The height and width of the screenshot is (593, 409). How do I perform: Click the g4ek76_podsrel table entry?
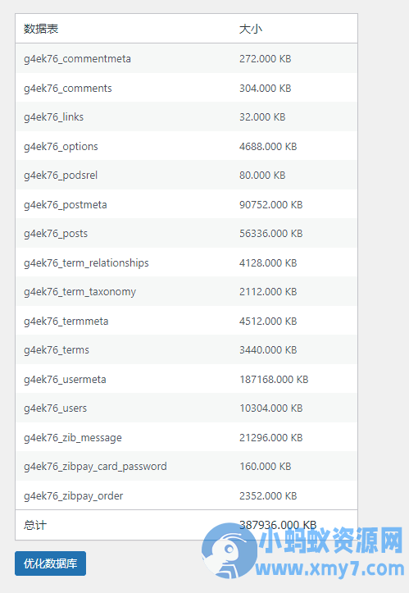(x=61, y=175)
